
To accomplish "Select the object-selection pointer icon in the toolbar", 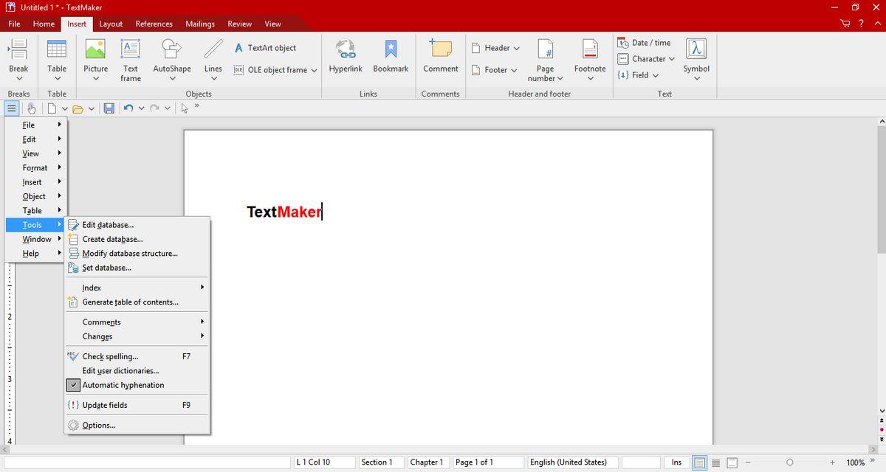I will pyautogui.click(x=185, y=108).
